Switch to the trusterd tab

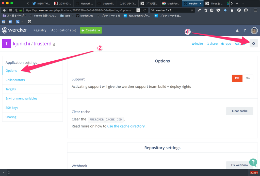[x=106, y=4]
